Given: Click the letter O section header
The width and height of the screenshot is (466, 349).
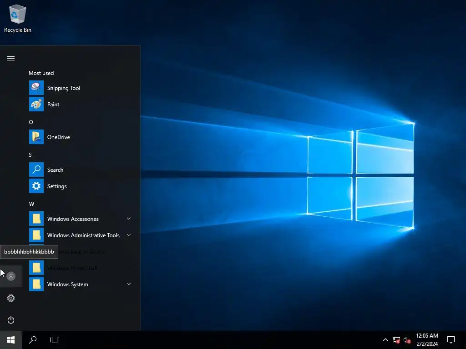Looking at the screenshot, I should pyautogui.click(x=31, y=122).
